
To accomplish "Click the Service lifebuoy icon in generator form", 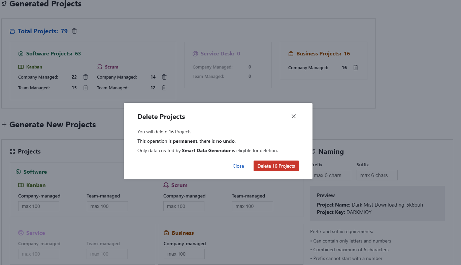I will point(21,233).
